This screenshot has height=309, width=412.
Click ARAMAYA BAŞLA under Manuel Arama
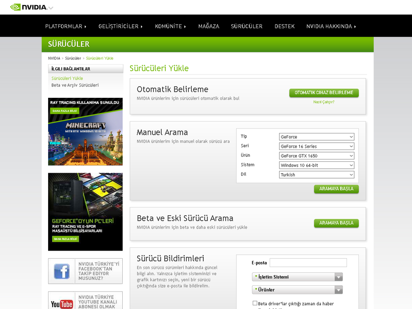336,189
